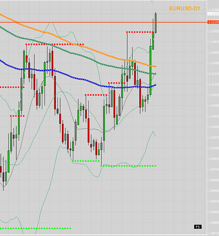Click the 1.08885 price axis label
Image resolution: width=219 pixels, height=236 pixels.
point(214,223)
